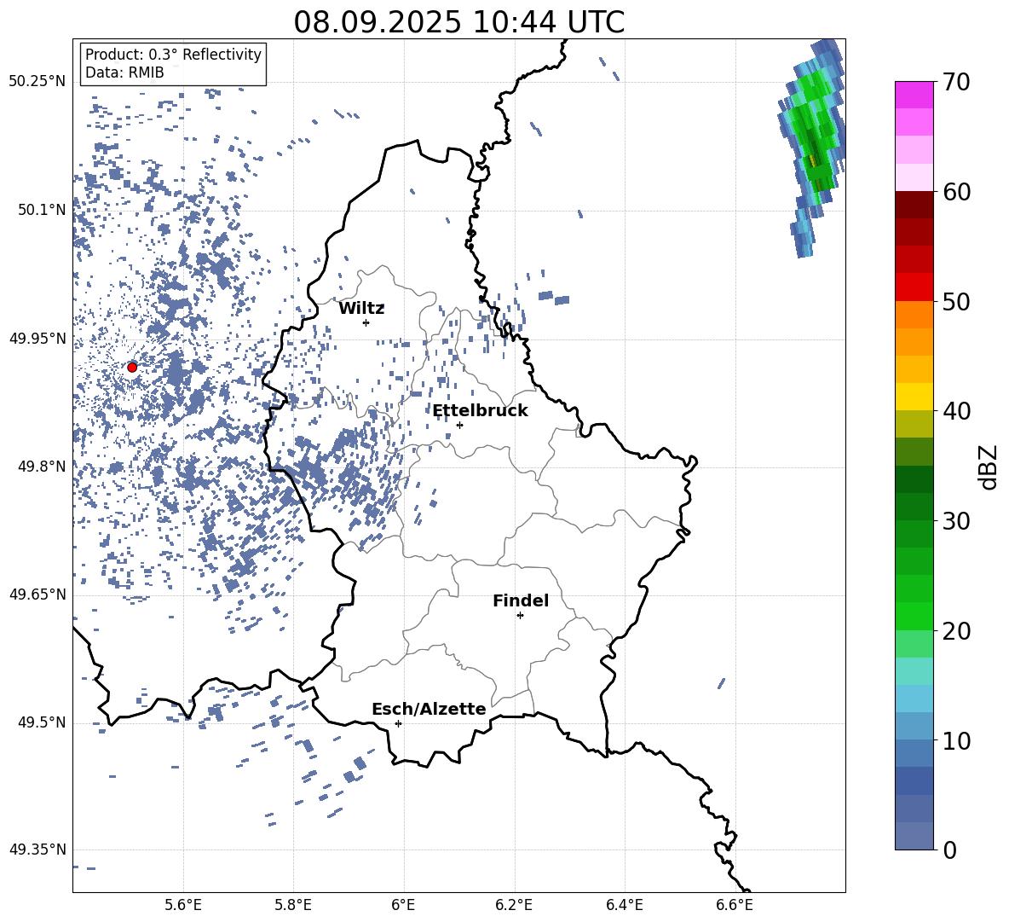Click the longitude label 6.2°E

point(514,905)
